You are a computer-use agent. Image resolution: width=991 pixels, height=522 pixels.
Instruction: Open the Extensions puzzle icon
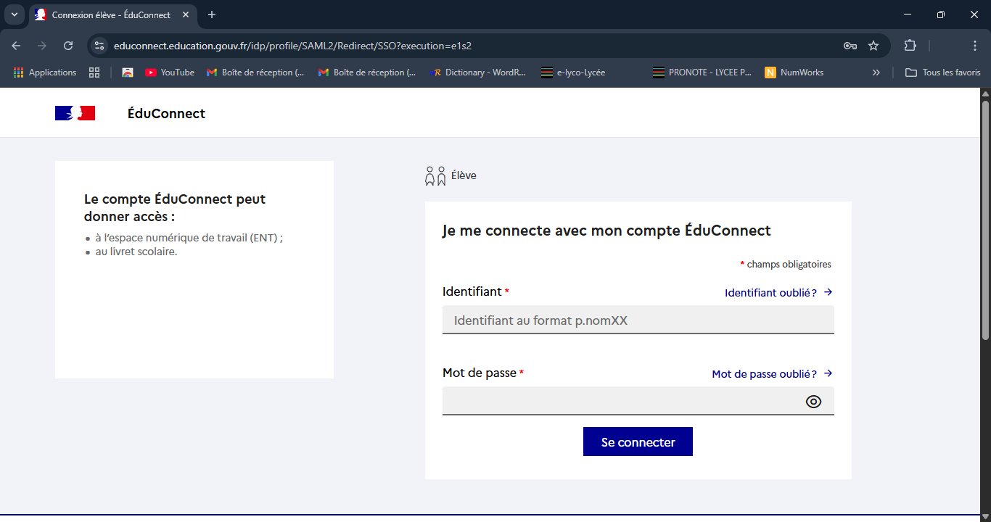click(910, 46)
